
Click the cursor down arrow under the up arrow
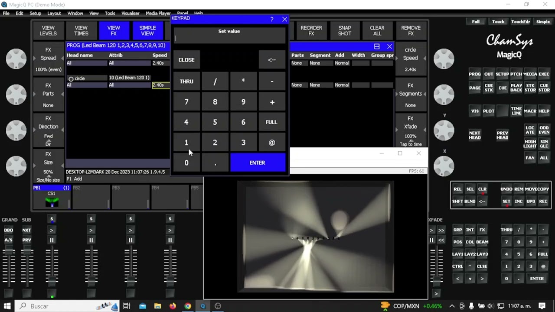coord(470,279)
